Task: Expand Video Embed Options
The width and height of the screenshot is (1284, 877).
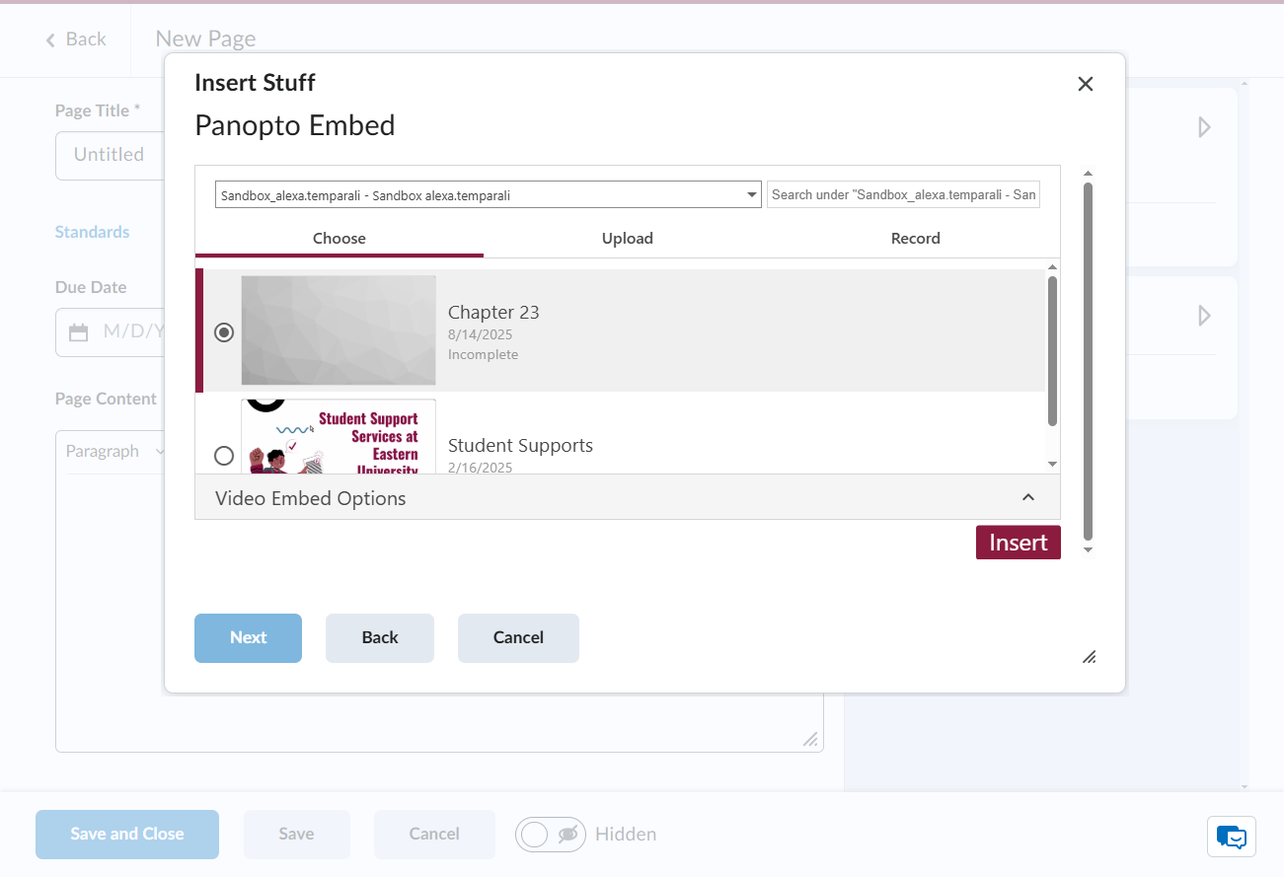Action: [628, 497]
